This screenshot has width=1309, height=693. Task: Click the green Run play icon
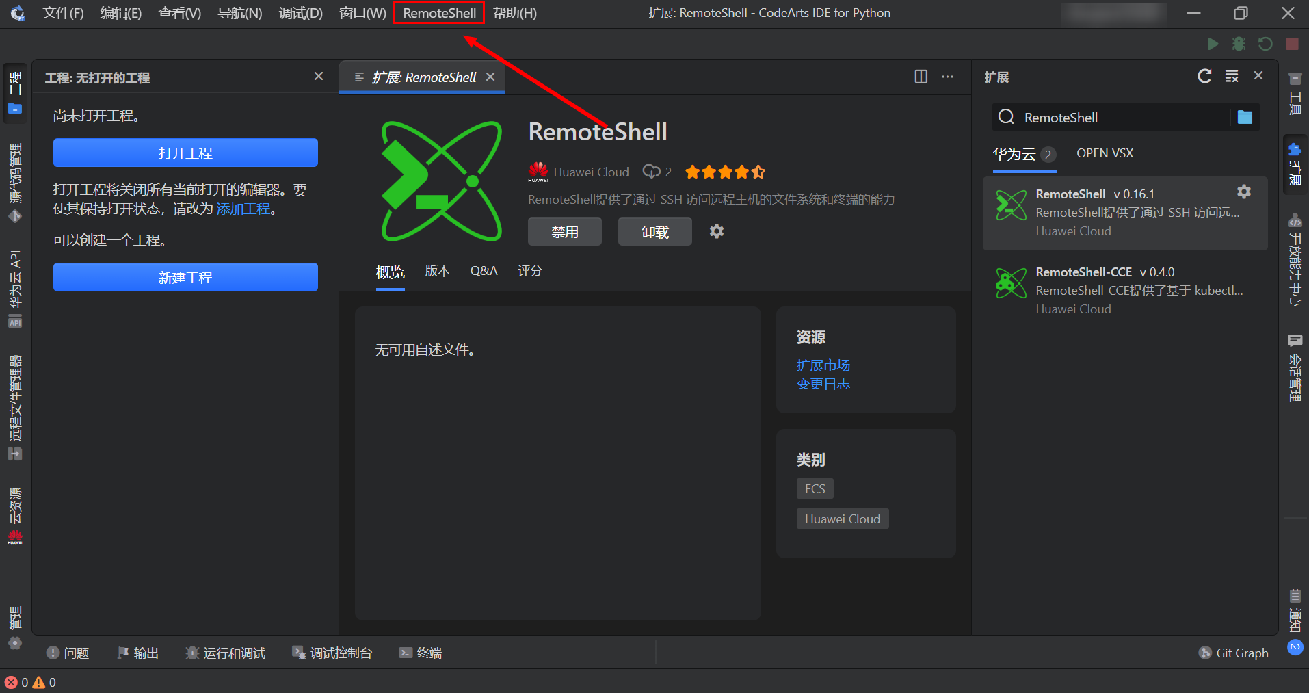tap(1213, 44)
